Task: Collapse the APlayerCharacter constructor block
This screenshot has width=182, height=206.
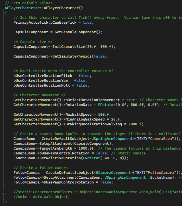Action: (x=3, y=8)
